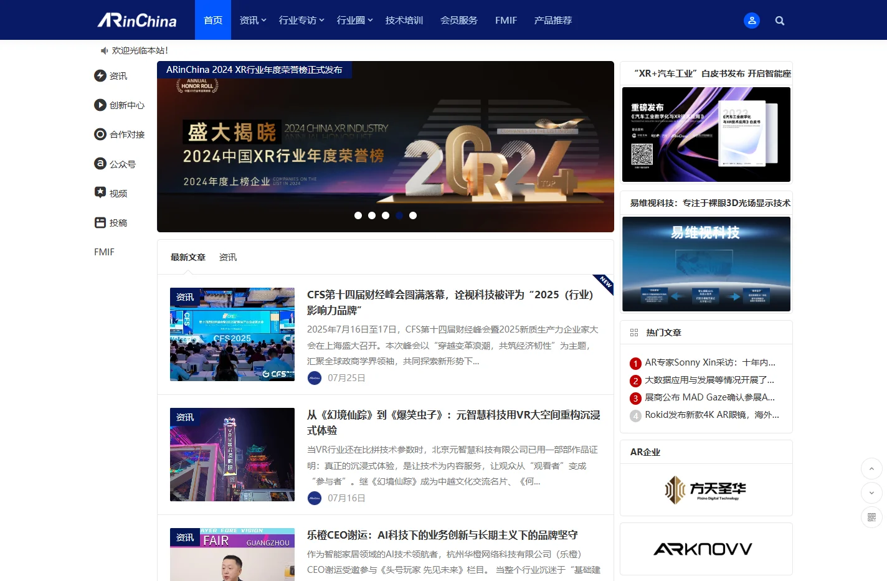Click the 方天圣华 company logo

706,490
